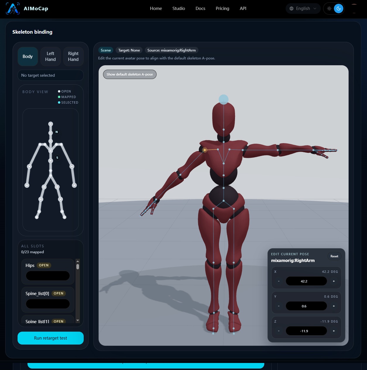
Task: Click the Scene chip
Action: [x=106, y=50]
